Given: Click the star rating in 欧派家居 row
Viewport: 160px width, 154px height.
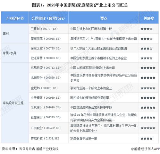Looking at the screenshot, I should pos(147,58).
